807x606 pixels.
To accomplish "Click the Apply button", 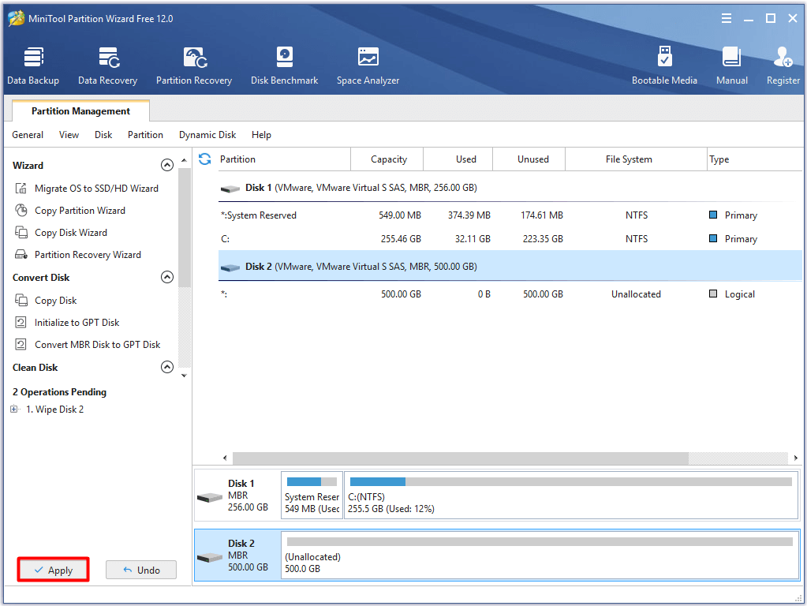I will pos(54,570).
